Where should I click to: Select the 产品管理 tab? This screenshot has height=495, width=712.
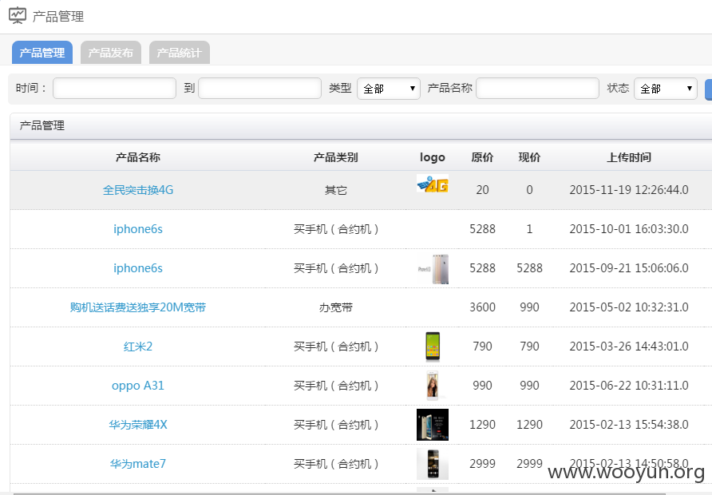pos(42,53)
